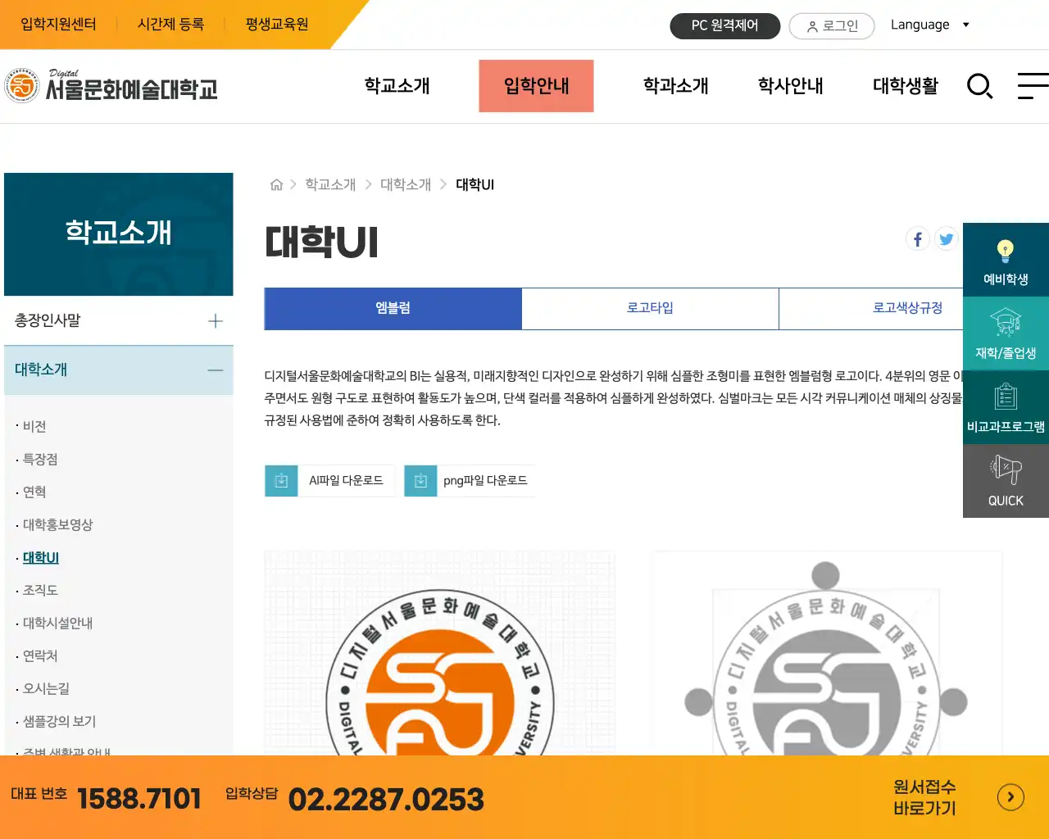The height and width of the screenshot is (839, 1049).
Task: Open 학사안내 main menu
Action: point(791,86)
